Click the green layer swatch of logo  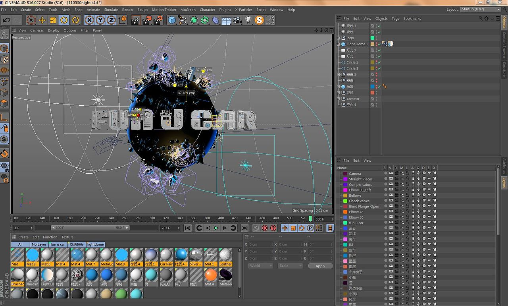(372, 38)
